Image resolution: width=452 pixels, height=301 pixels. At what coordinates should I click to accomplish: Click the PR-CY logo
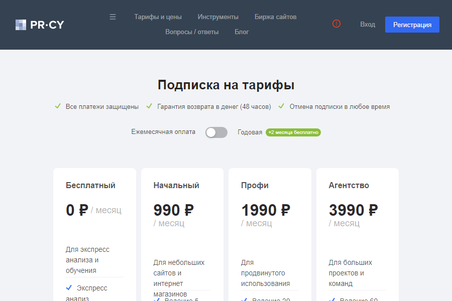point(40,25)
